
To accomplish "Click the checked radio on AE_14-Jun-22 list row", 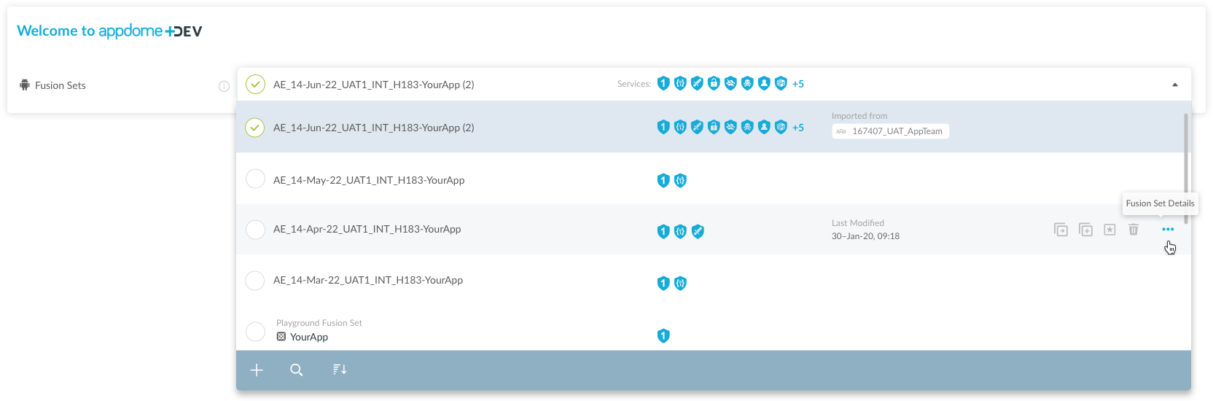I will pos(255,128).
